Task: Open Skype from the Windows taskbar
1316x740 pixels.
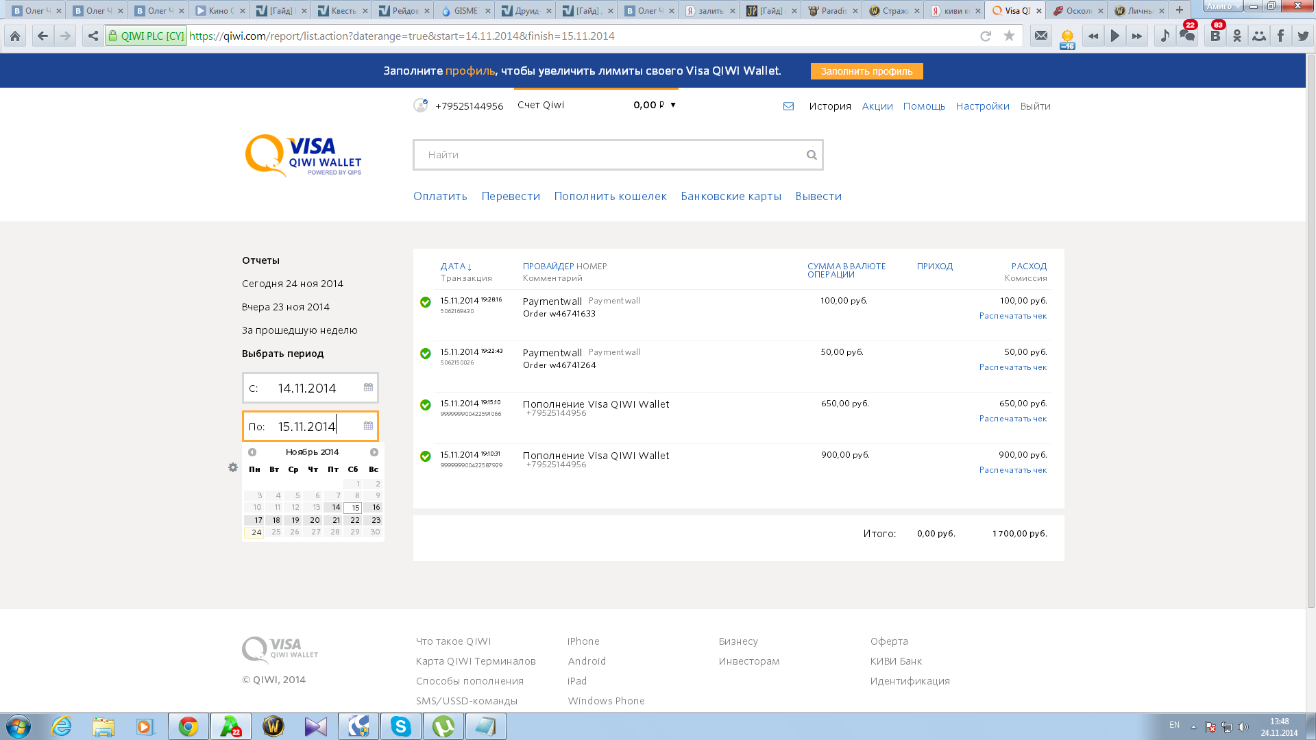Action: (401, 726)
